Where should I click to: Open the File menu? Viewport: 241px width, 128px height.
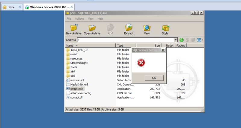(x=69, y=19)
